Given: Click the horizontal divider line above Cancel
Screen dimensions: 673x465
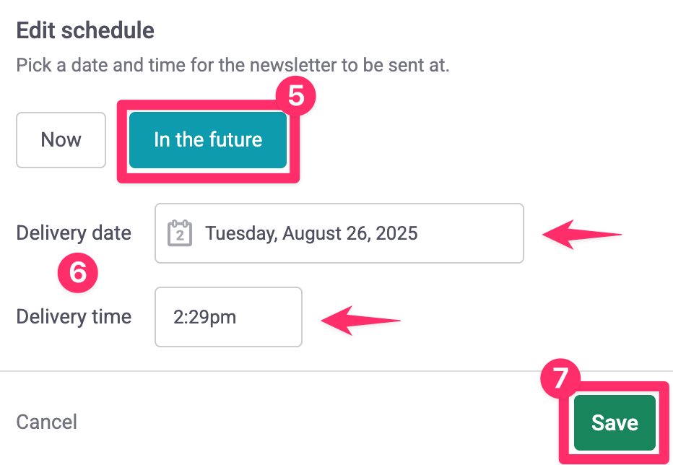Looking at the screenshot, I should coord(289,371).
